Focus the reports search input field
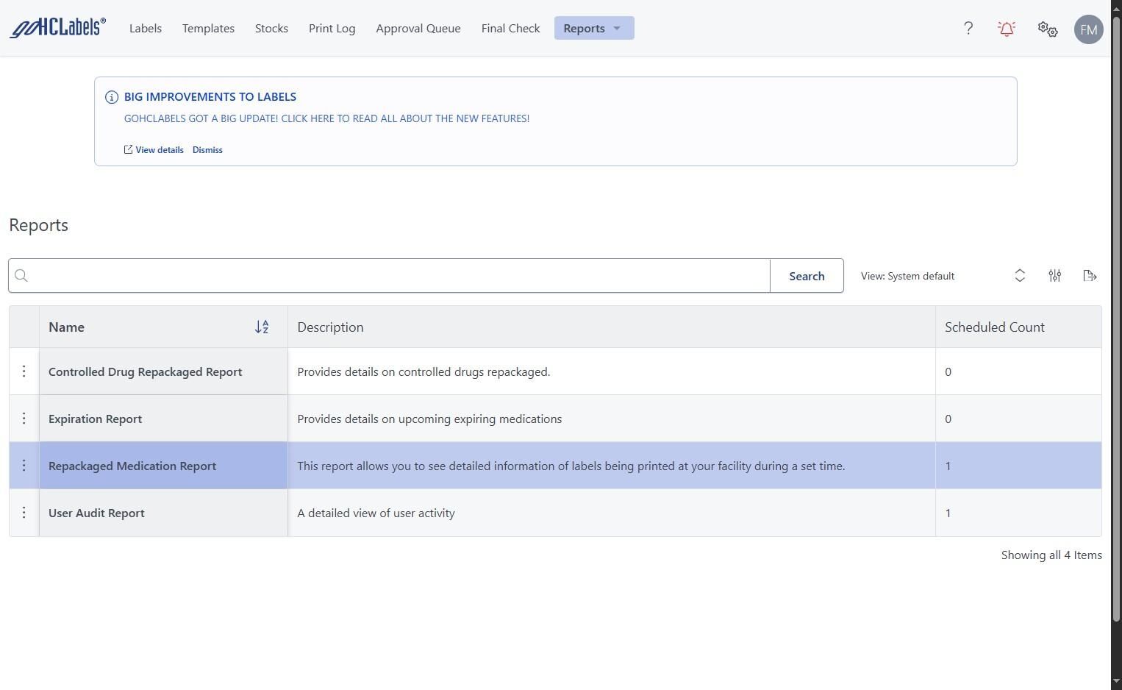 (397, 276)
